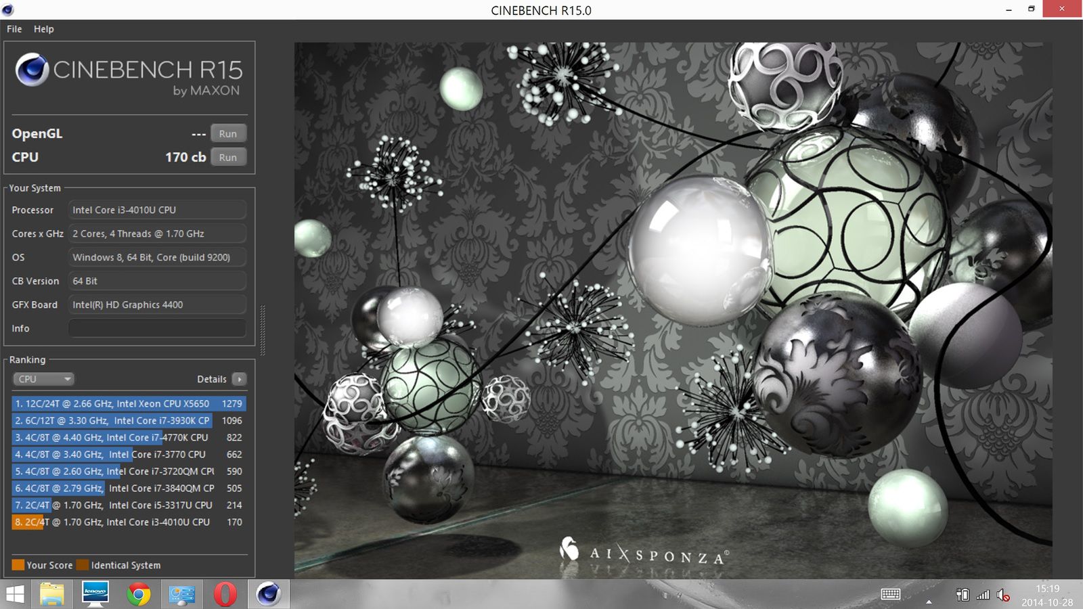
Task: Restore down the Cinebench window
Action: click(1032, 9)
